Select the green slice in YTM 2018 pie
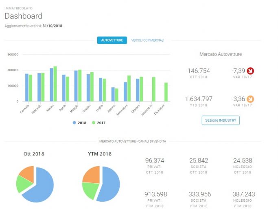This screenshot has width=278, height=209. click(x=91, y=190)
